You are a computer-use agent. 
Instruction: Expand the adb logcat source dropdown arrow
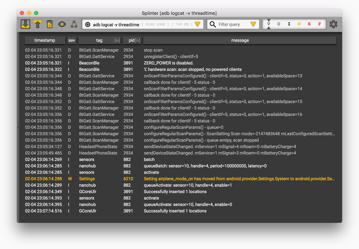(x=198, y=24)
